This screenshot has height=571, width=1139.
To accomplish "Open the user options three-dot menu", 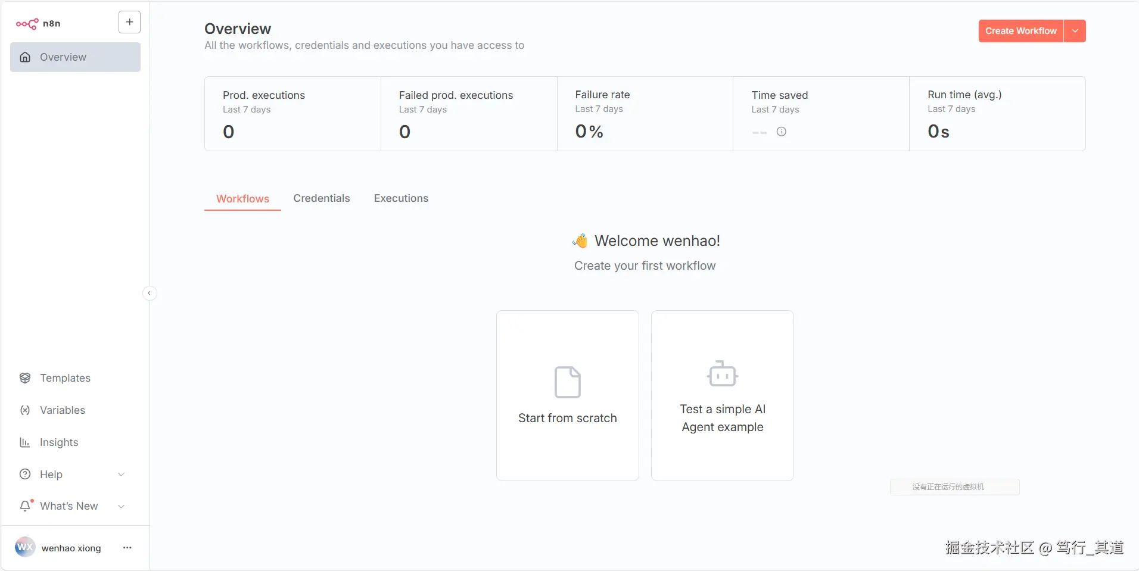I will tap(127, 548).
